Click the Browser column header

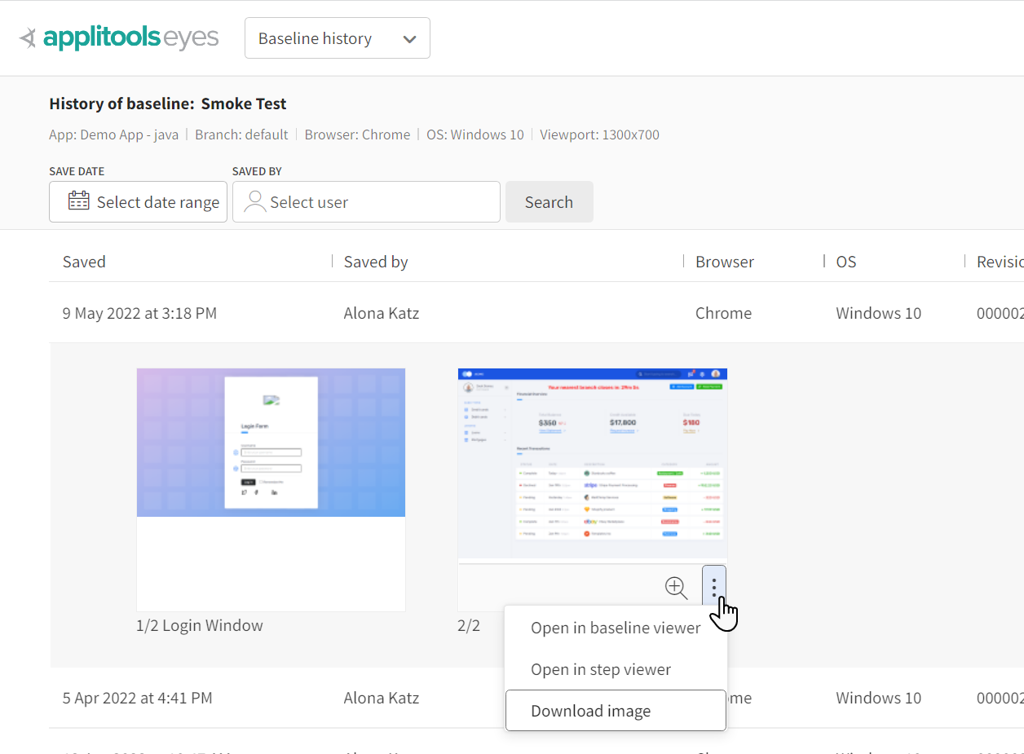[x=724, y=262]
